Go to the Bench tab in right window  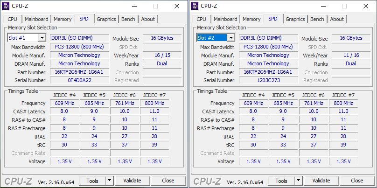tap(317, 19)
